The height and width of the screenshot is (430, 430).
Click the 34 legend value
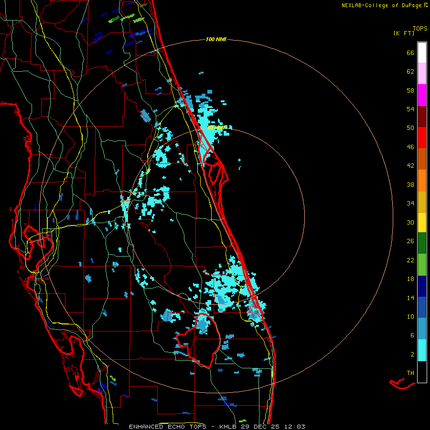coord(410,204)
